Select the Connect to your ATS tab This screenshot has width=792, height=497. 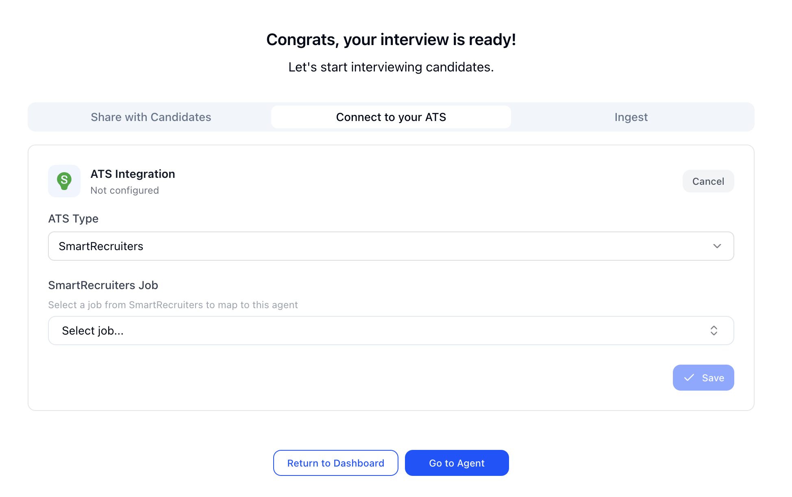(391, 117)
